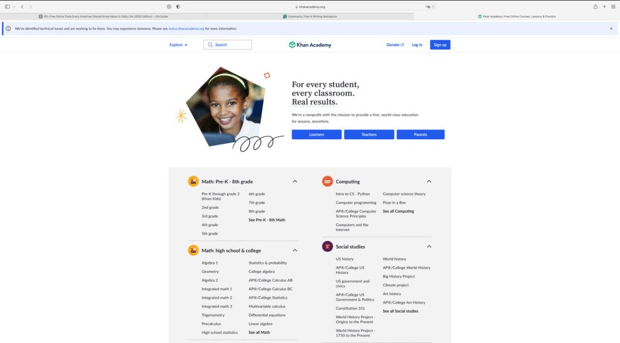Open sidebar options dropdown arrow
620x343 pixels.
15,7
